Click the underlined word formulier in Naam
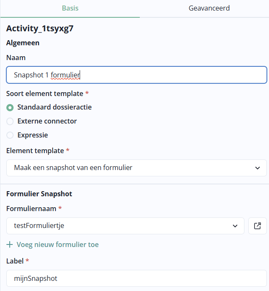This screenshot has height=291, width=269. [x=65, y=75]
